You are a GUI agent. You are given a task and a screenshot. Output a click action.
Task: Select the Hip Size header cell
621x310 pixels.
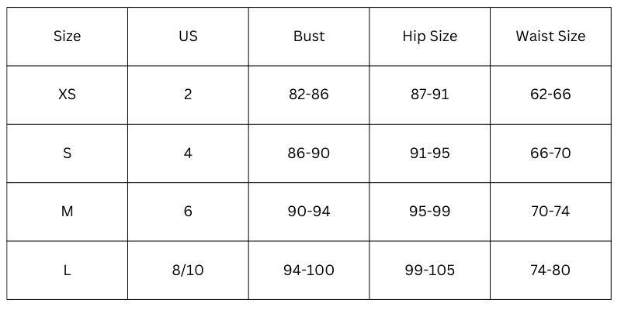[x=429, y=36]
